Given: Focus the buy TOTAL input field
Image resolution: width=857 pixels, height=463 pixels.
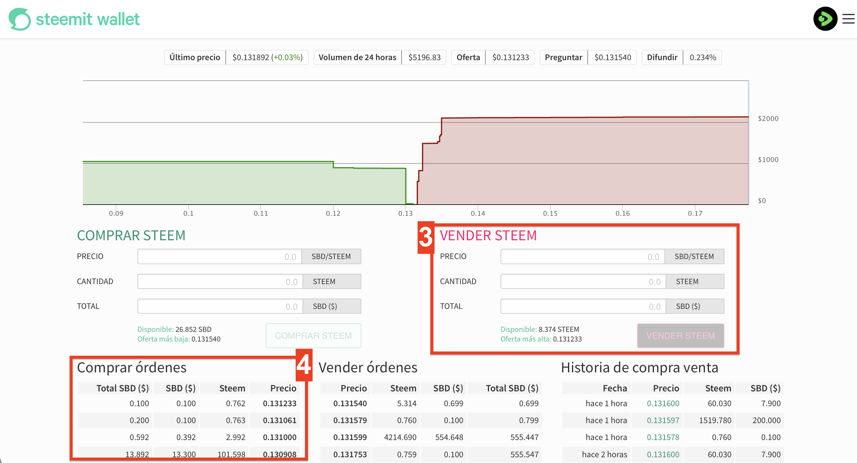Looking at the screenshot, I should pyautogui.click(x=220, y=306).
